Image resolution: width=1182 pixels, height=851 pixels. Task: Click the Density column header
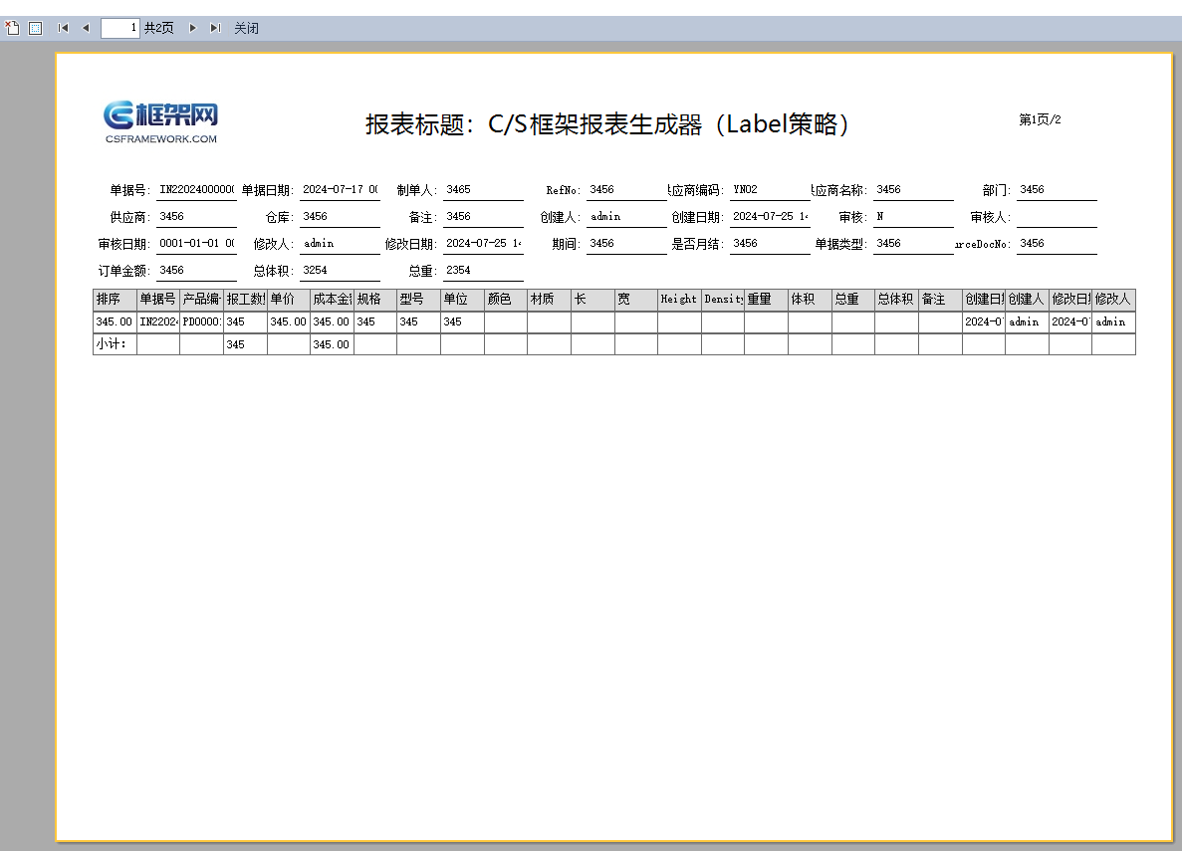(723, 300)
